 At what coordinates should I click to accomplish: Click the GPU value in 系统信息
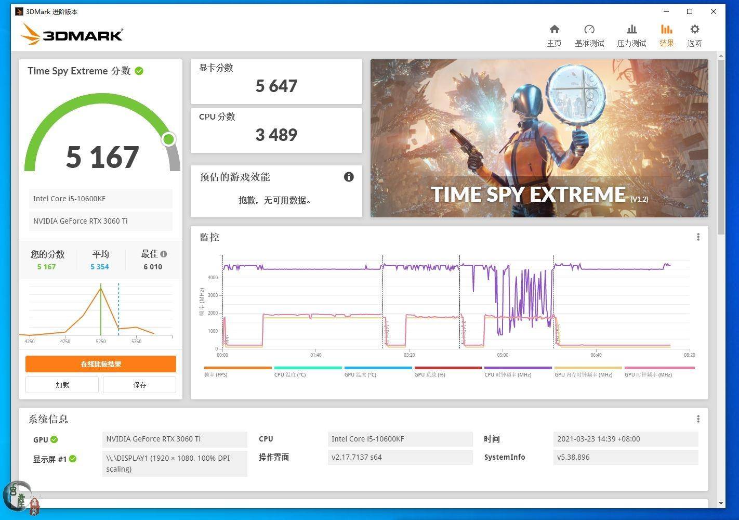175,439
